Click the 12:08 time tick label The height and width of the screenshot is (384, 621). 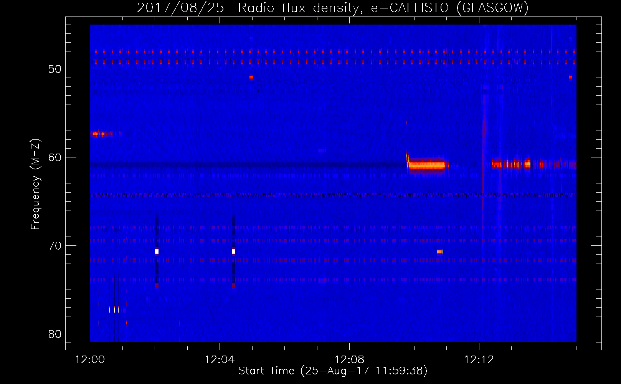click(349, 360)
